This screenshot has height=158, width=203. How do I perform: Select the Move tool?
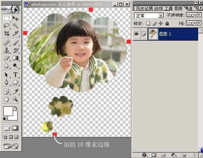tap(15, 18)
